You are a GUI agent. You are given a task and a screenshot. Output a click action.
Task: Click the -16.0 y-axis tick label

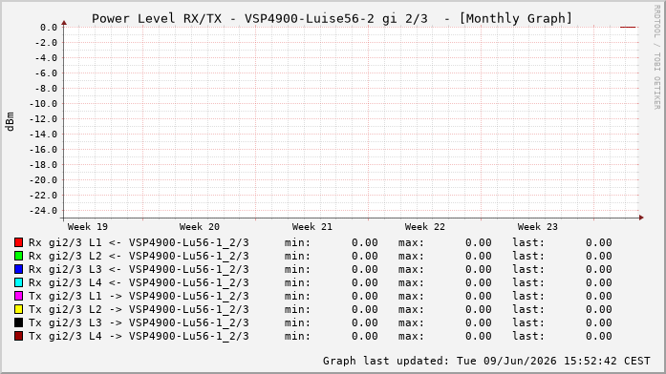43,150
